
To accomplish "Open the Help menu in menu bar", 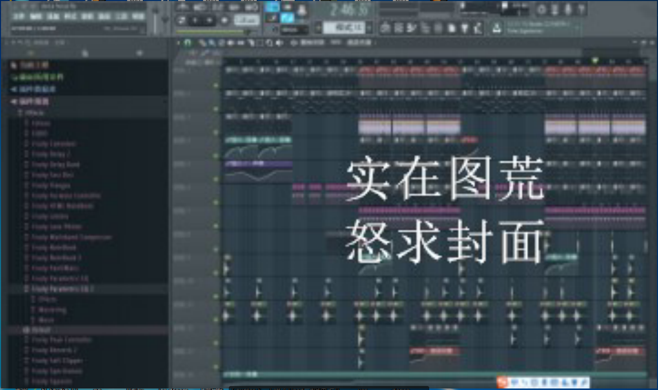I will click(x=138, y=17).
